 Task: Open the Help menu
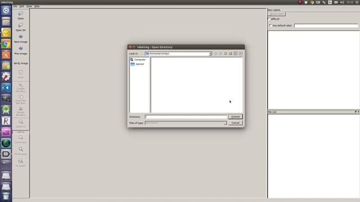click(x=37, y=6)
